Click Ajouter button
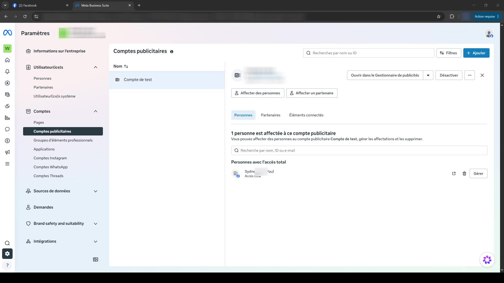 476,53
